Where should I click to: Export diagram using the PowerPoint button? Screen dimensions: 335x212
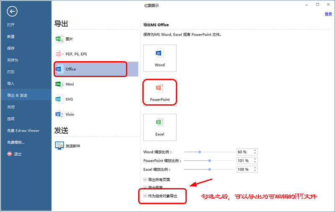[160, 93]
